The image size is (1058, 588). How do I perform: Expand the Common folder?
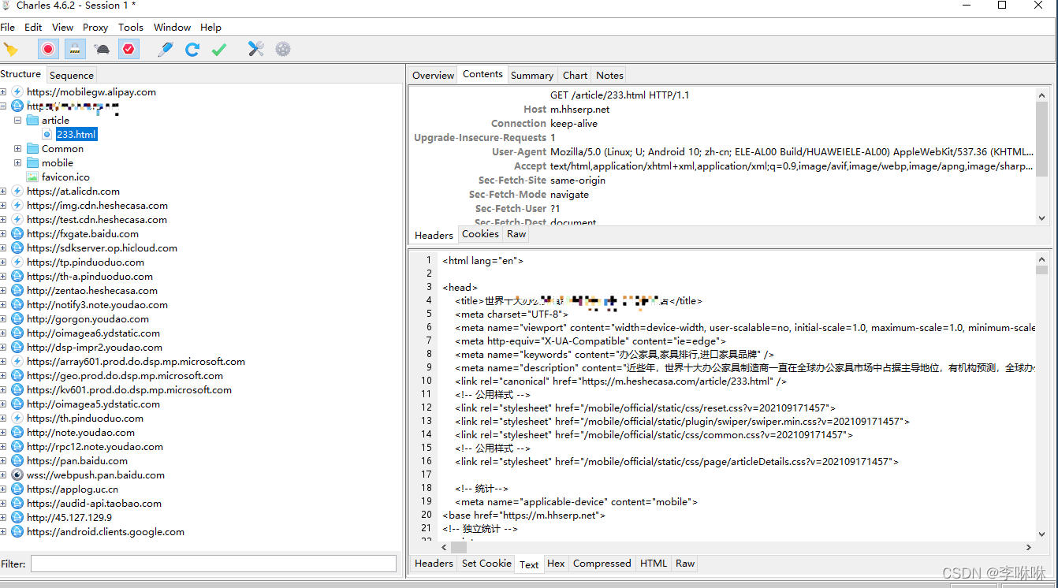pyautogui.click(x=18, y=149)
